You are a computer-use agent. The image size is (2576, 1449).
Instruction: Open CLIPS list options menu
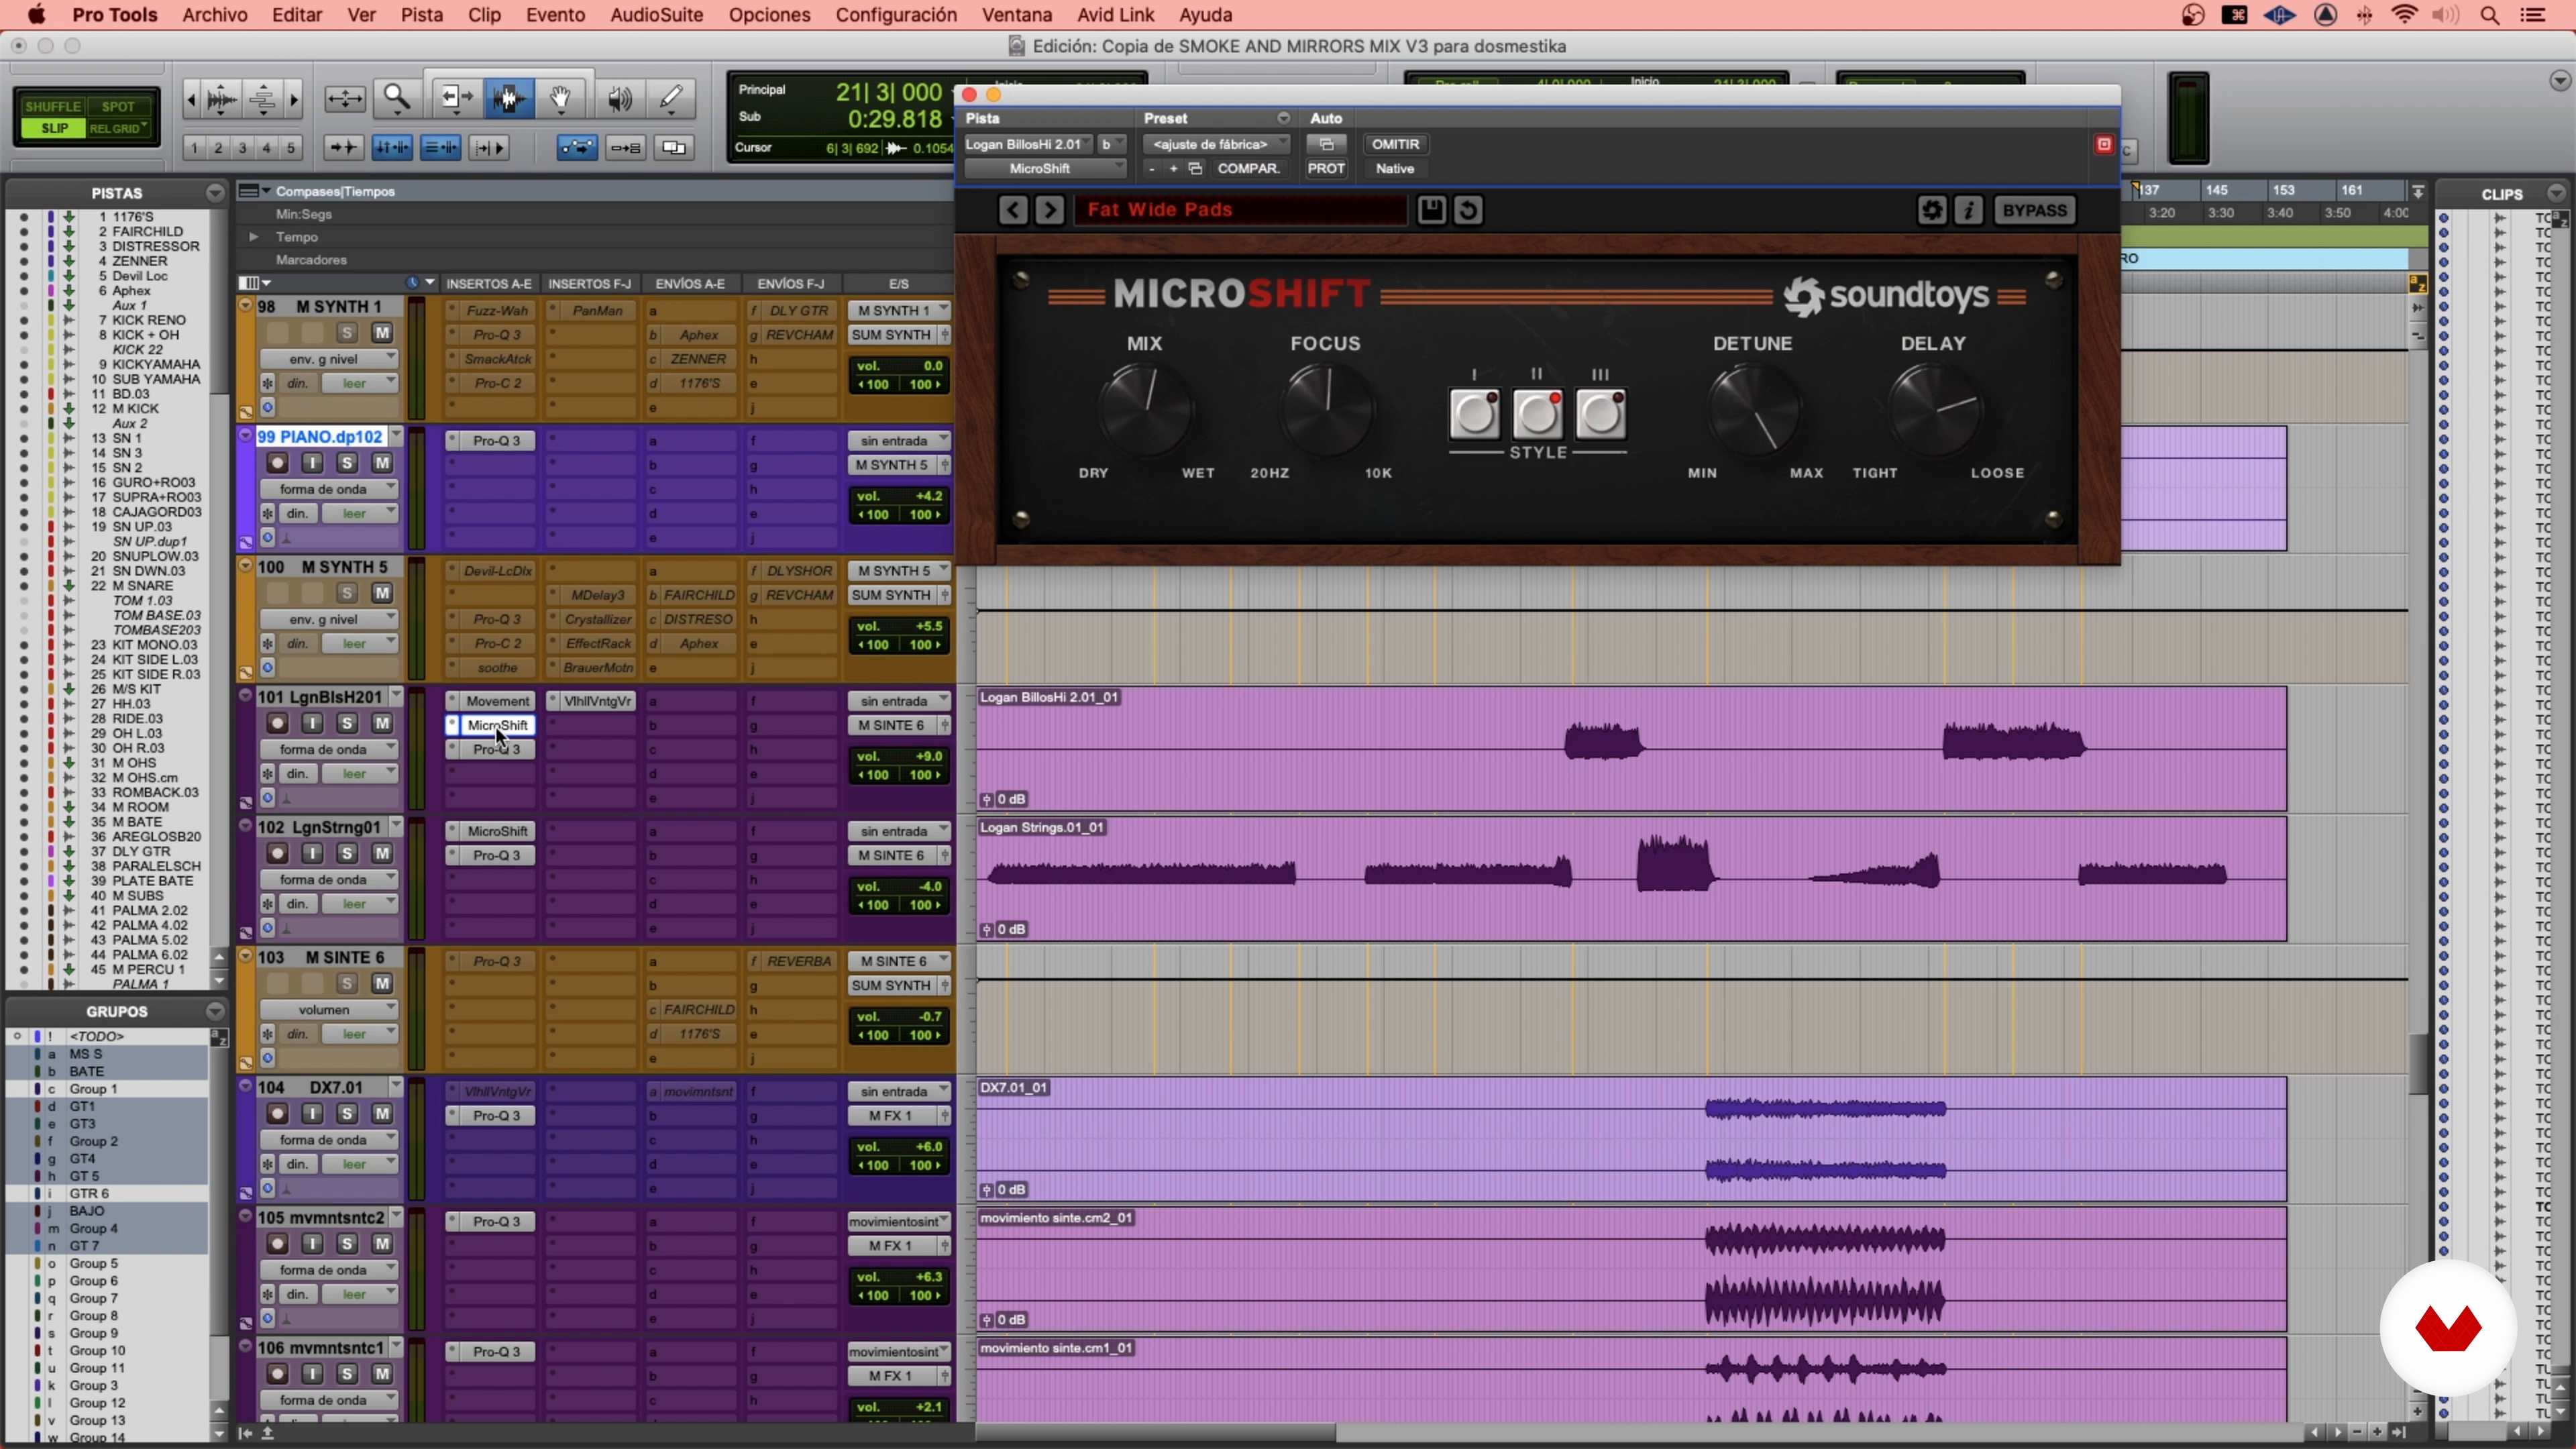(x=2556, y=193)
